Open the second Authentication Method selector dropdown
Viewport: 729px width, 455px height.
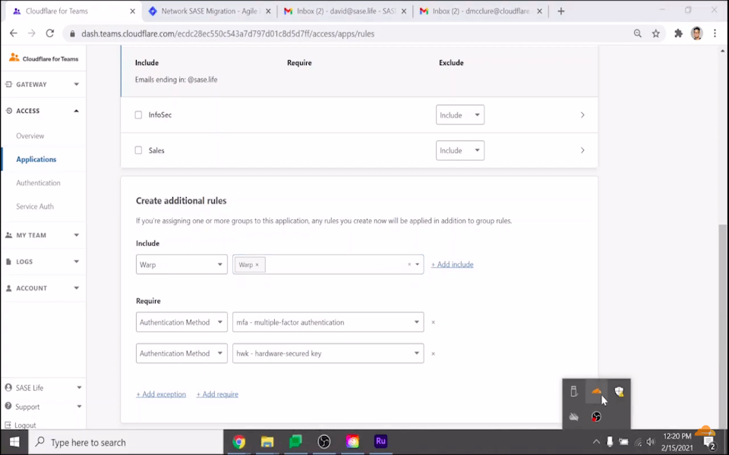[x=181, y=353]
